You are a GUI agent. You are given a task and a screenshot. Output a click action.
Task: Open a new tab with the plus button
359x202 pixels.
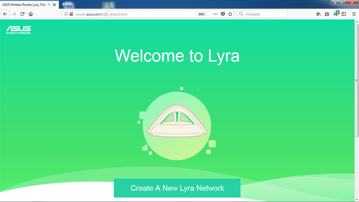coord(63,4)
